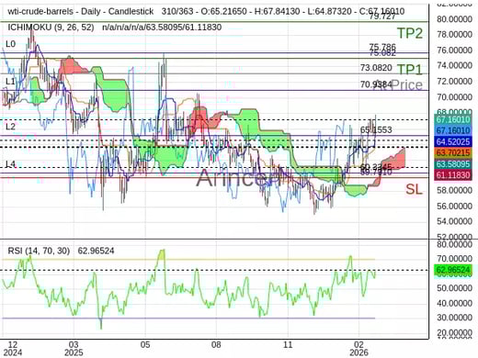Click the 56.00000 price axis label
The image size is (478, 358).
[x=454, y=206]
